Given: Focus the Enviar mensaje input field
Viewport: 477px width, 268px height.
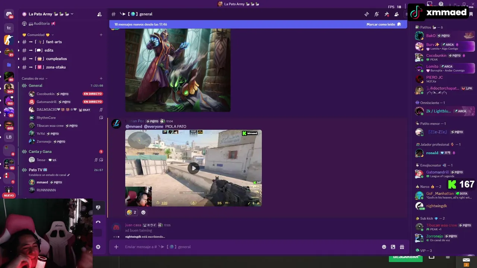Looking at the screenshot, I should click(x=250, y=247).
